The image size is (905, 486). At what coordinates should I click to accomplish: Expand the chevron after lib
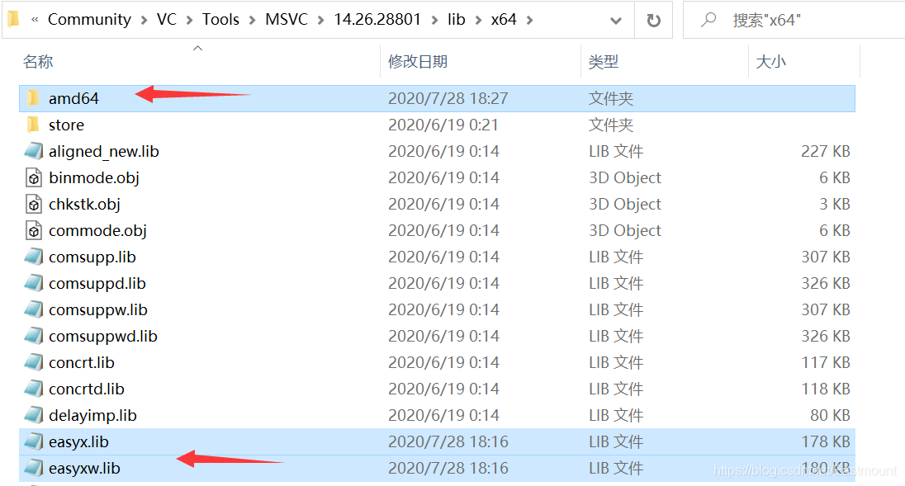click(478, 20)
